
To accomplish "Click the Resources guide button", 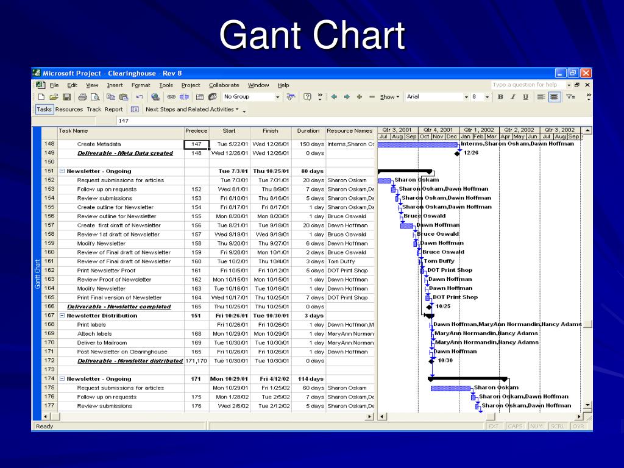I will tap(69, 110).
